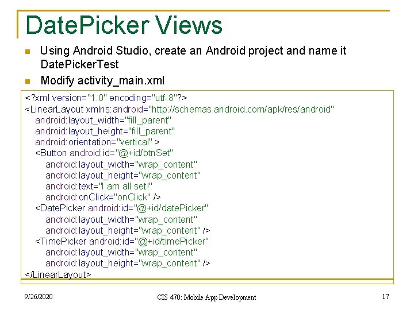
Task: Click the "Using Android Studio, create" bullet line
Action: click(x=193, y=51)
